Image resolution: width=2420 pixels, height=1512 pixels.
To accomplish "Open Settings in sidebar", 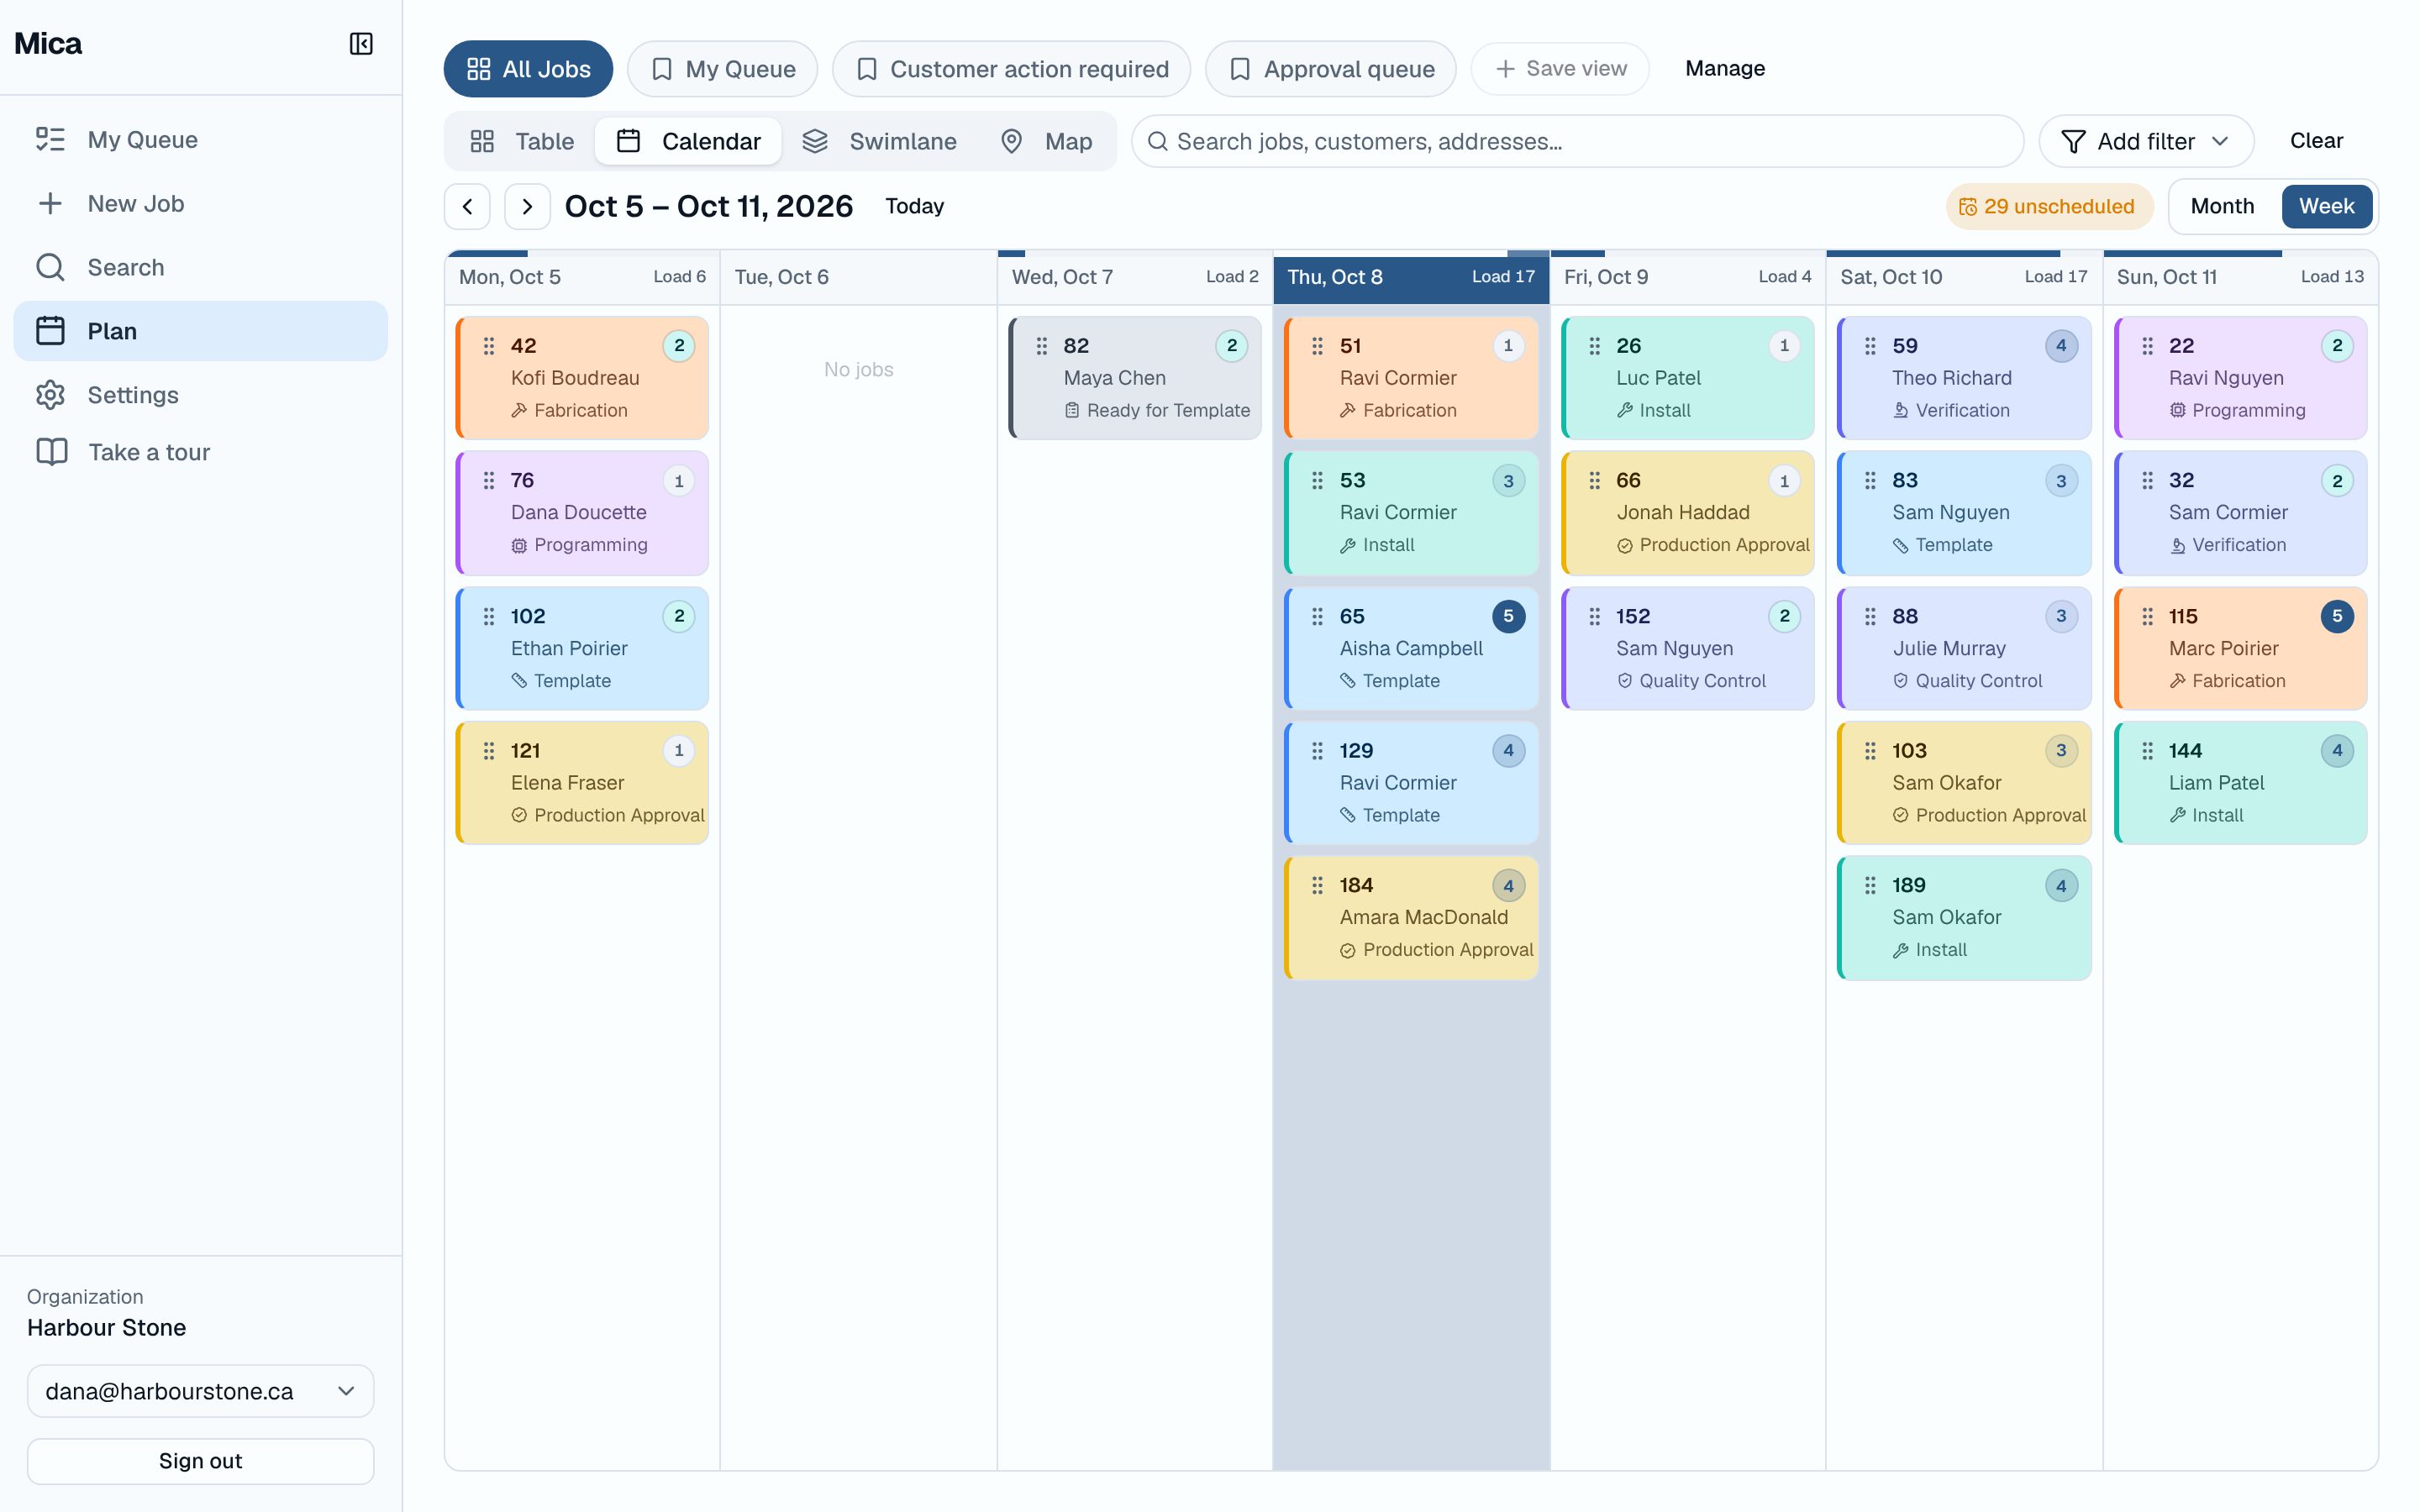I will [x=201, y=395].
